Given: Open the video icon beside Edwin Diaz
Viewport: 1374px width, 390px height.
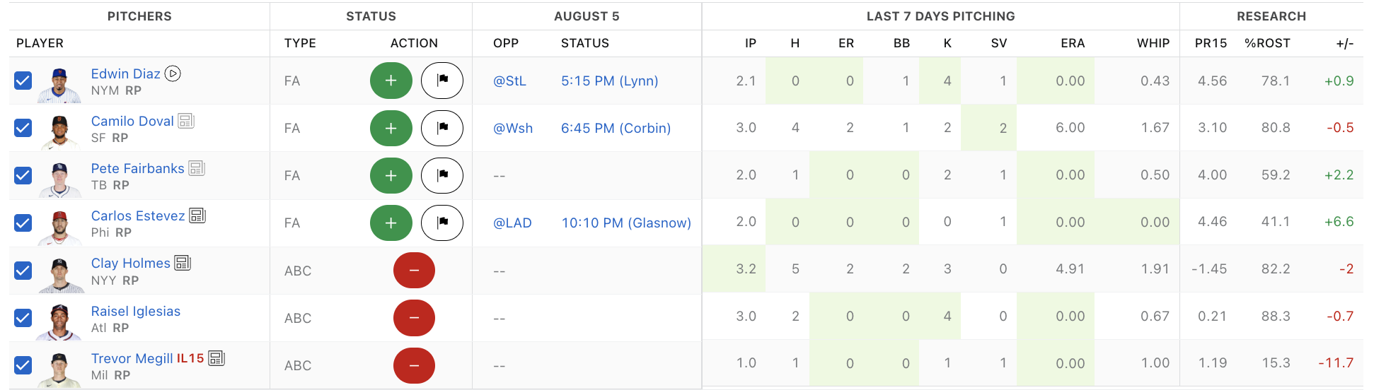Looking at the screenshot, I should 173,73.
